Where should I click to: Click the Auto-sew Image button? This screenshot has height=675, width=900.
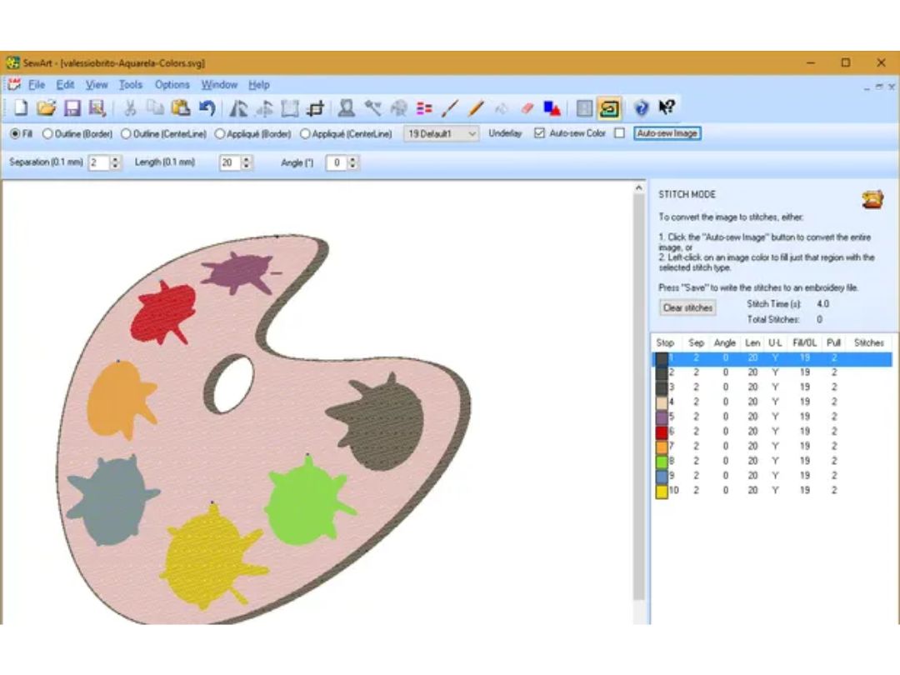click(667, 133)
